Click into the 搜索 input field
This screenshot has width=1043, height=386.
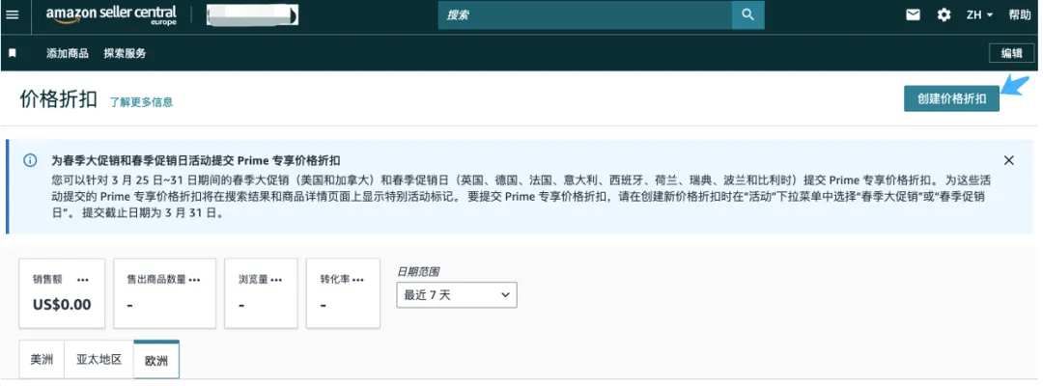click(x=584, y=15)
